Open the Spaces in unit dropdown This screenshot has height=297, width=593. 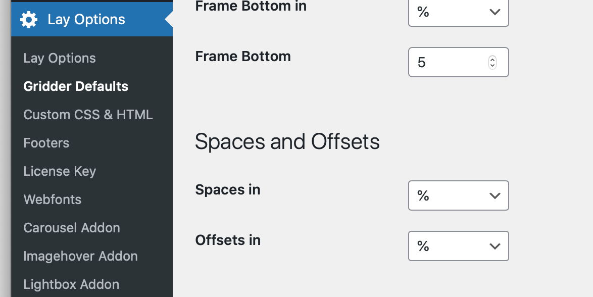tap(458, 195)
